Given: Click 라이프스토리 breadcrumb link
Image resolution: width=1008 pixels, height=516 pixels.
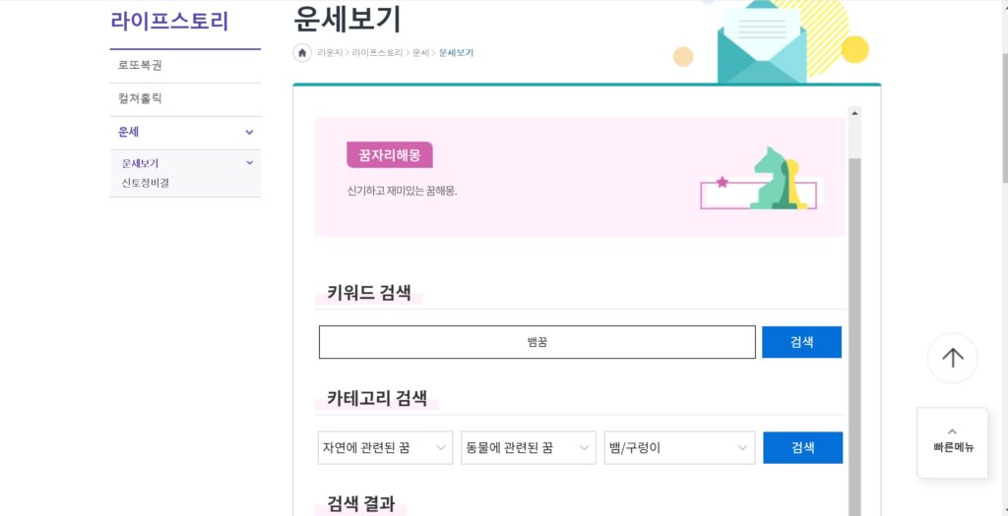Looking at the screenshot, I should (377, 53).
